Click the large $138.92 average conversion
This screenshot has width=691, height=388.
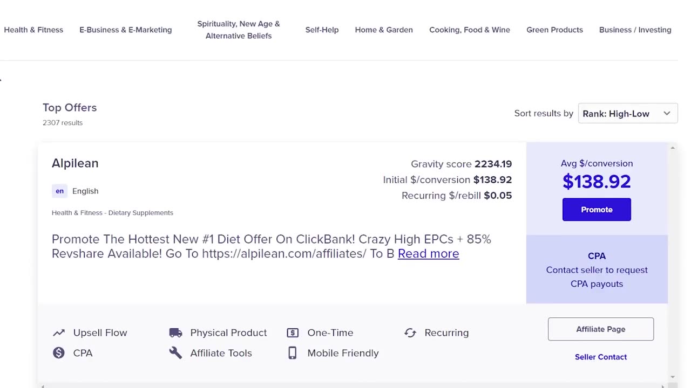pyautogui.click(x=597, y=182)
